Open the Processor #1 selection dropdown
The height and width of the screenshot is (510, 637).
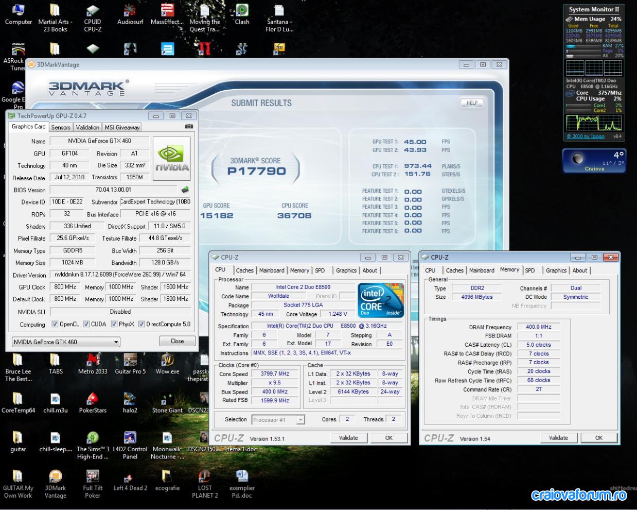[x=278, y=419]
